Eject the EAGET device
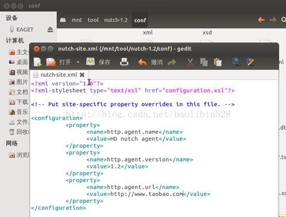The width and height of the screenshot is (286, 217). coord(50,29)
